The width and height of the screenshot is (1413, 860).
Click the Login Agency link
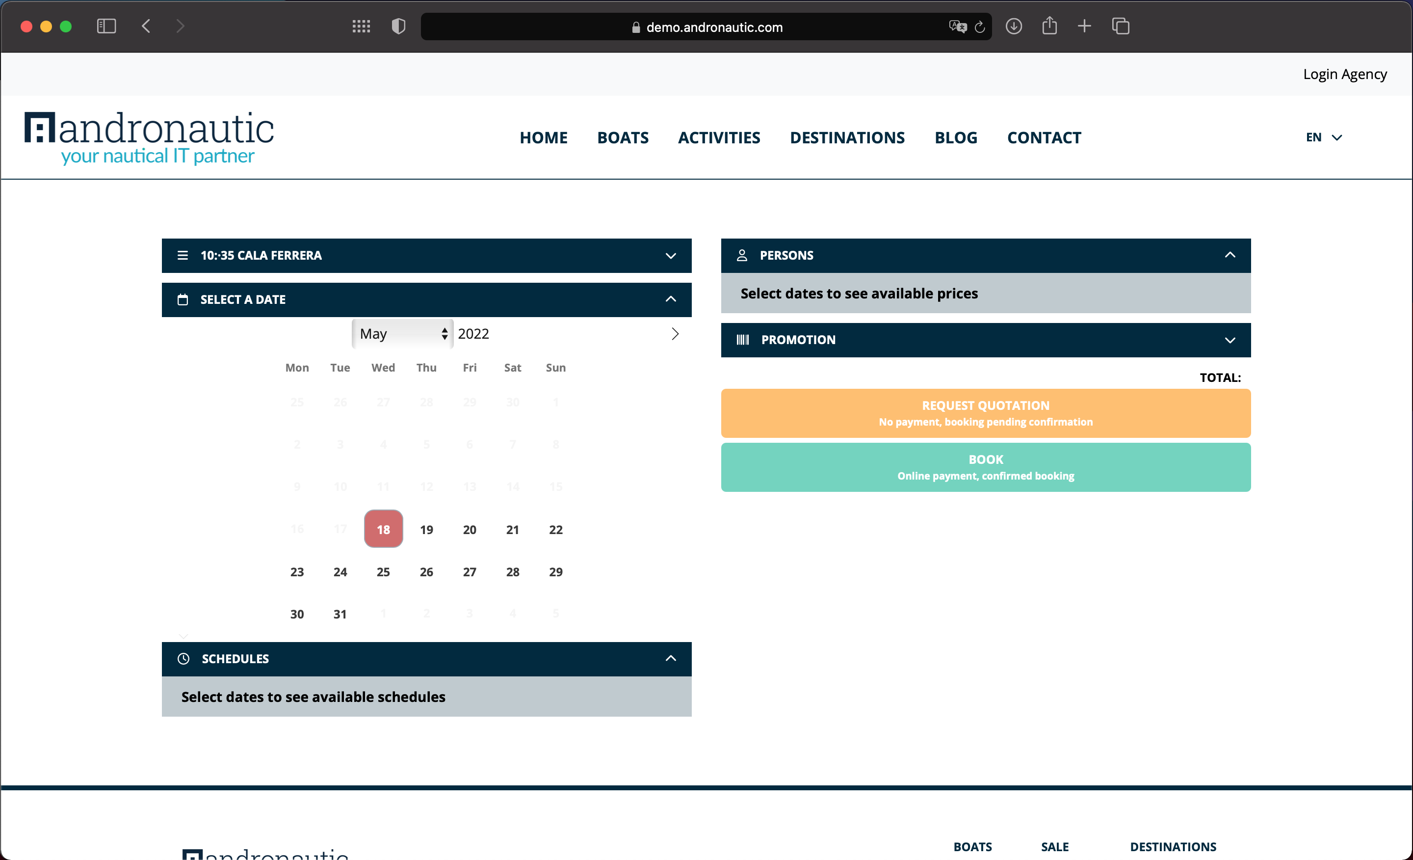1344,75
